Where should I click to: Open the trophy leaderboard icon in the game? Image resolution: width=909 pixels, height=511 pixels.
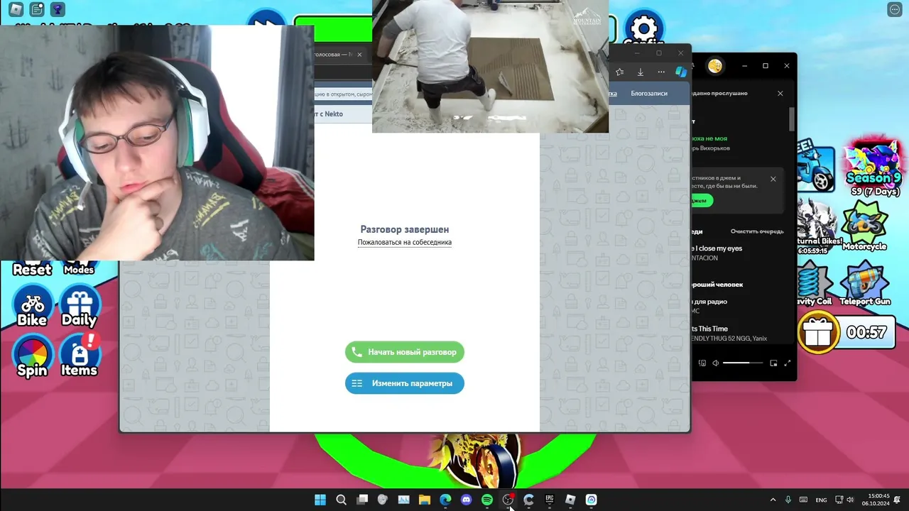tap(58, 9)
